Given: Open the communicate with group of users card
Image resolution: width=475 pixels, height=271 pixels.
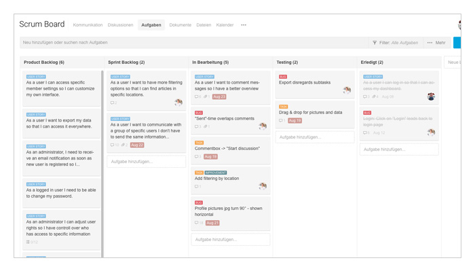Looking at the screenshot, I should tap(147, 132).
